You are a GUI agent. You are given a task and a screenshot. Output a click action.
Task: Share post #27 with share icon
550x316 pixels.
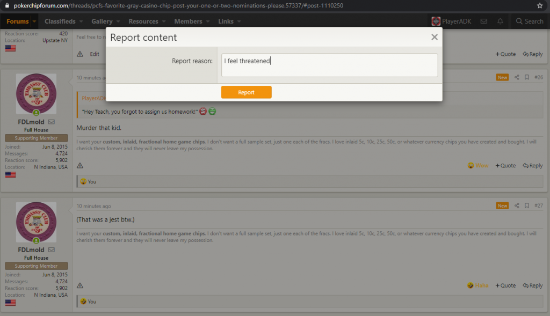tap(517, 205)
